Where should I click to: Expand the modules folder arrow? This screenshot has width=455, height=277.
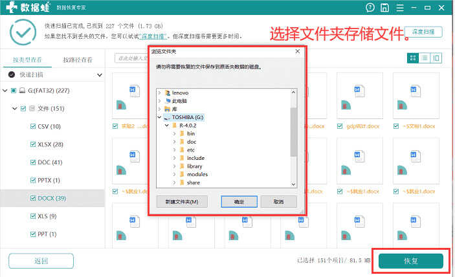pos(174,174)
